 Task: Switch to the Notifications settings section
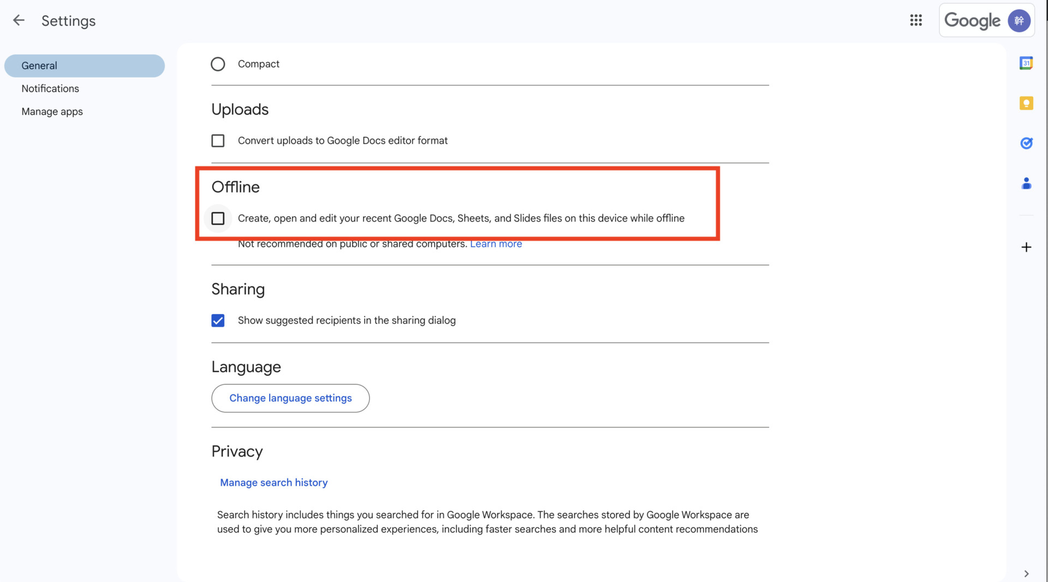pos(50,88)
